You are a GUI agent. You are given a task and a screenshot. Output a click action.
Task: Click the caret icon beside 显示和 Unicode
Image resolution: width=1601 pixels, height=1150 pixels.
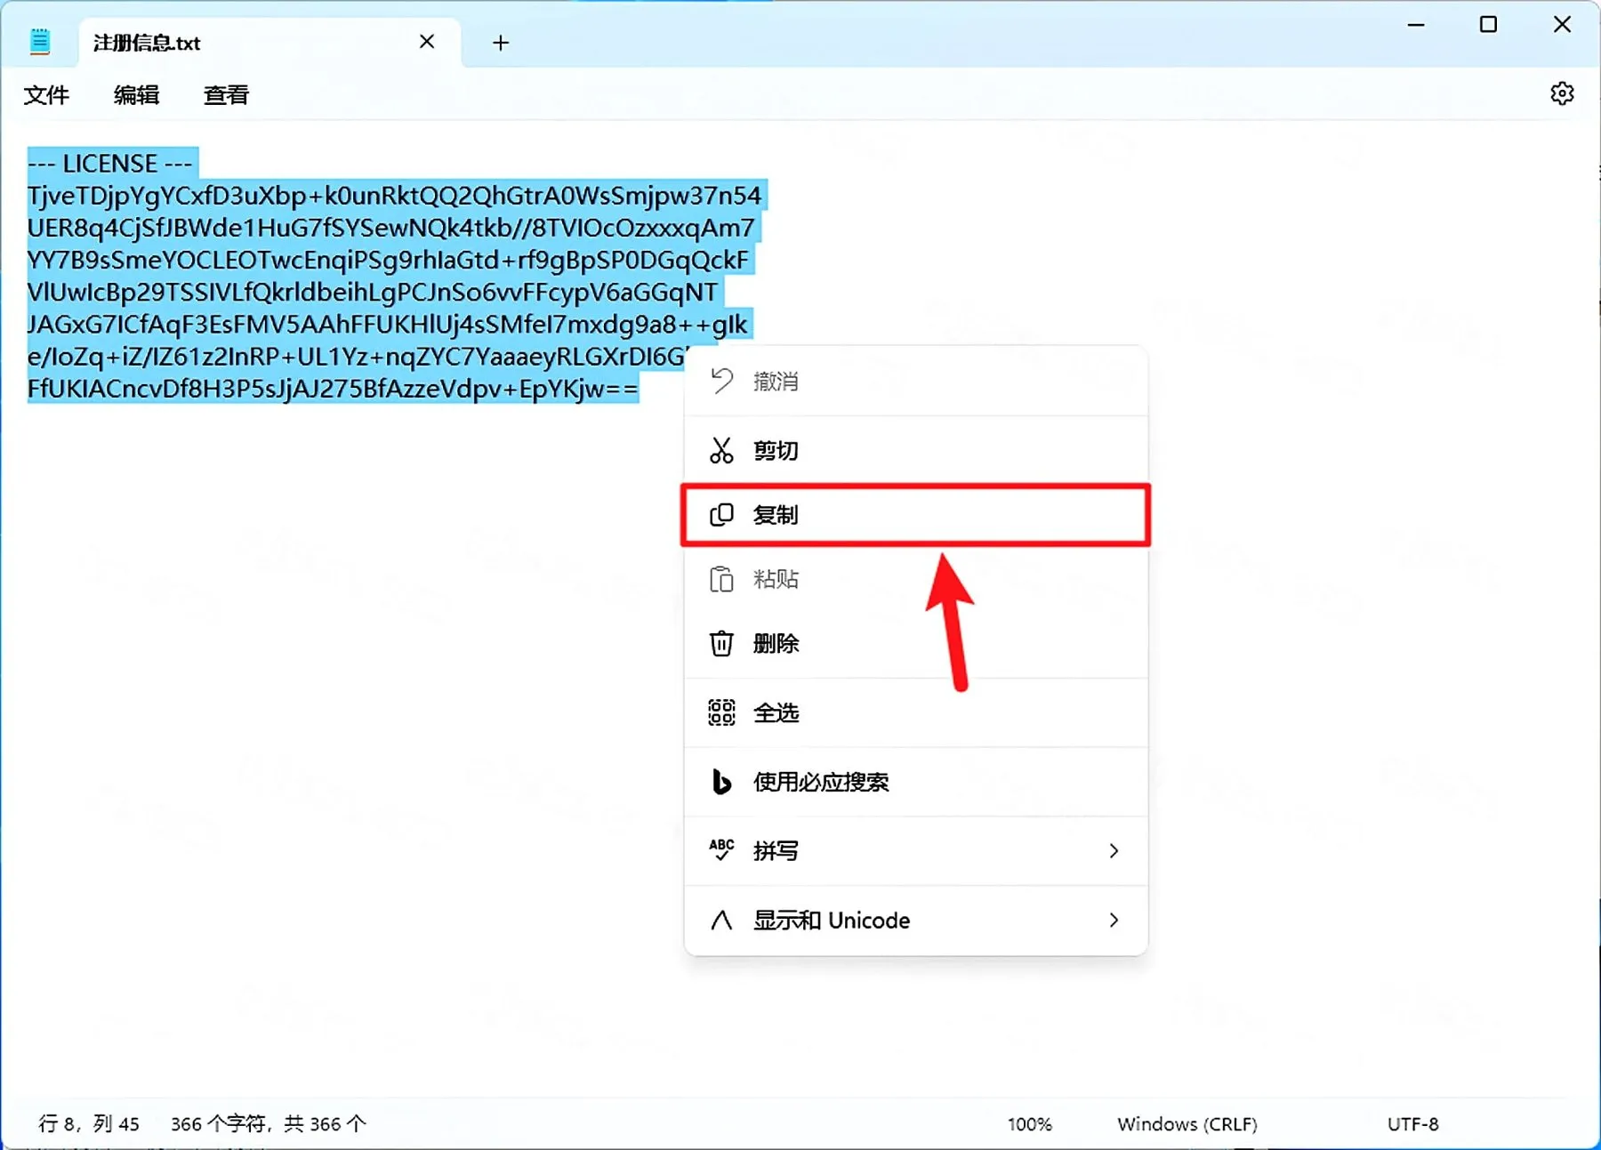tap(721, 920)
